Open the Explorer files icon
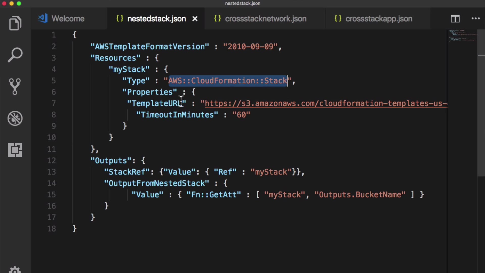The height and width of the screenshot is (273, 485). click(x=15, y=23)
